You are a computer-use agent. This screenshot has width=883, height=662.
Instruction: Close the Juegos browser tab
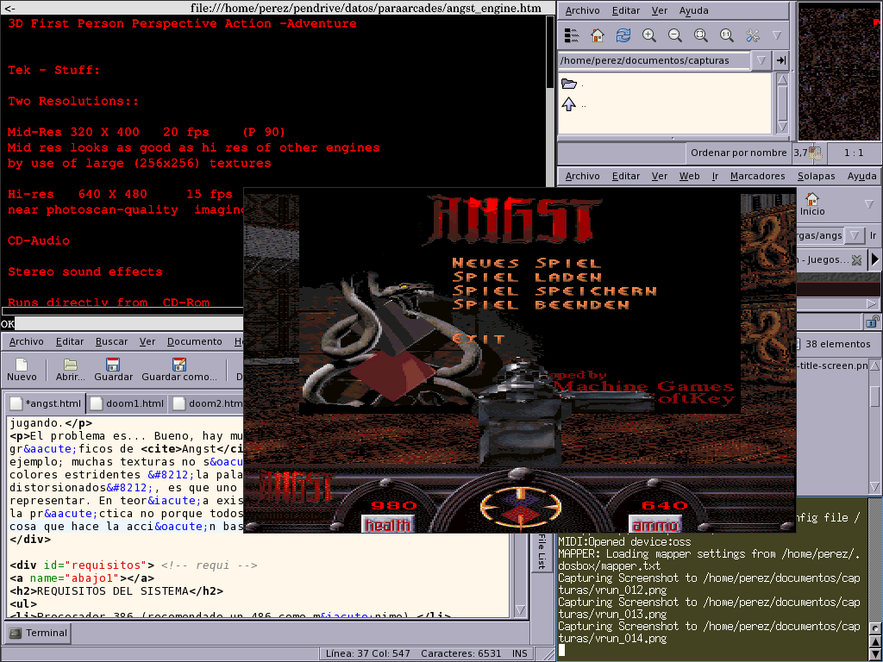pos(856,259)
